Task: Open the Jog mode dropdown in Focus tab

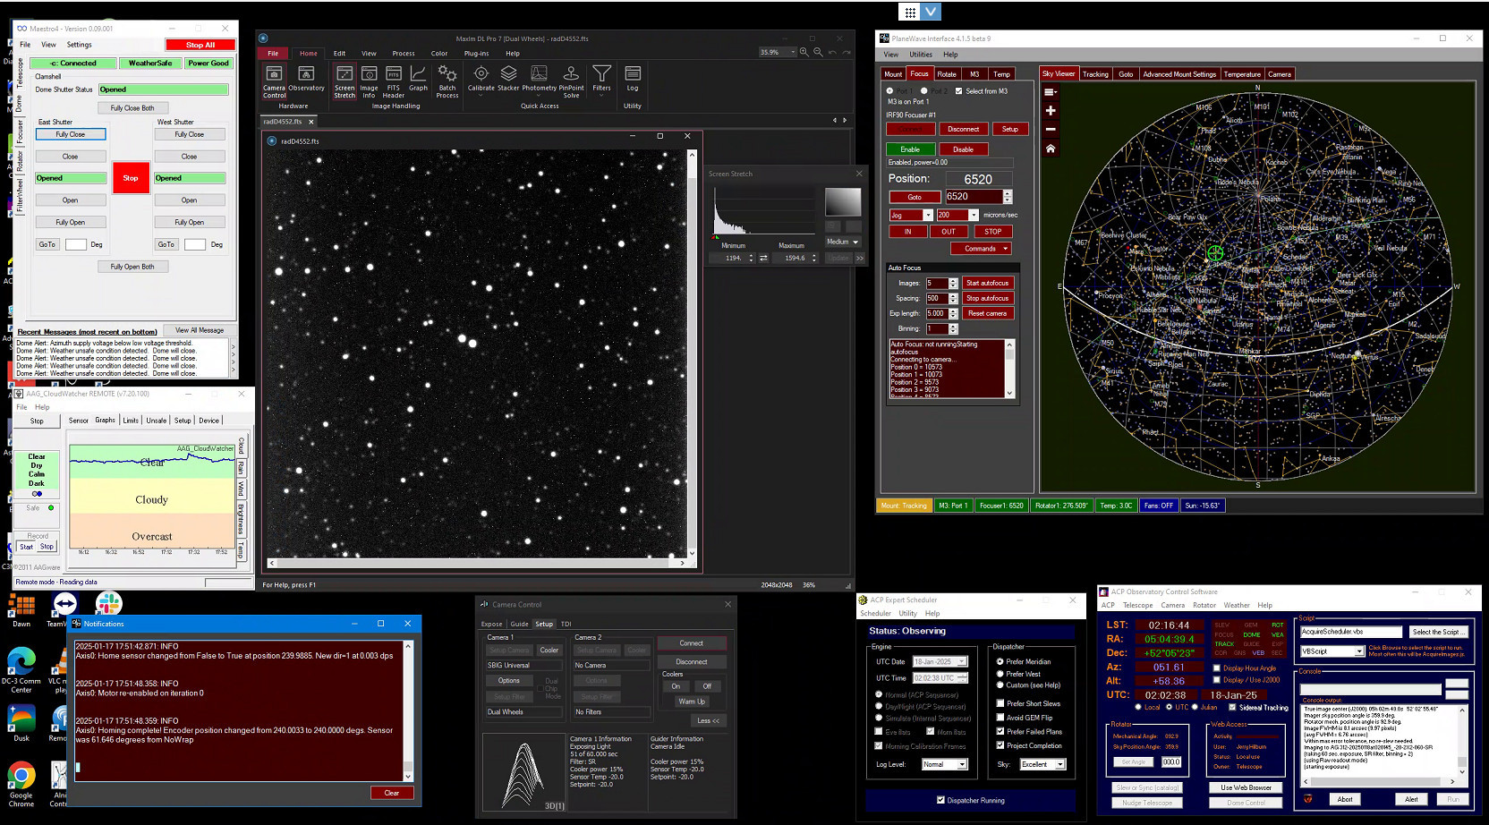Action: 928,215
